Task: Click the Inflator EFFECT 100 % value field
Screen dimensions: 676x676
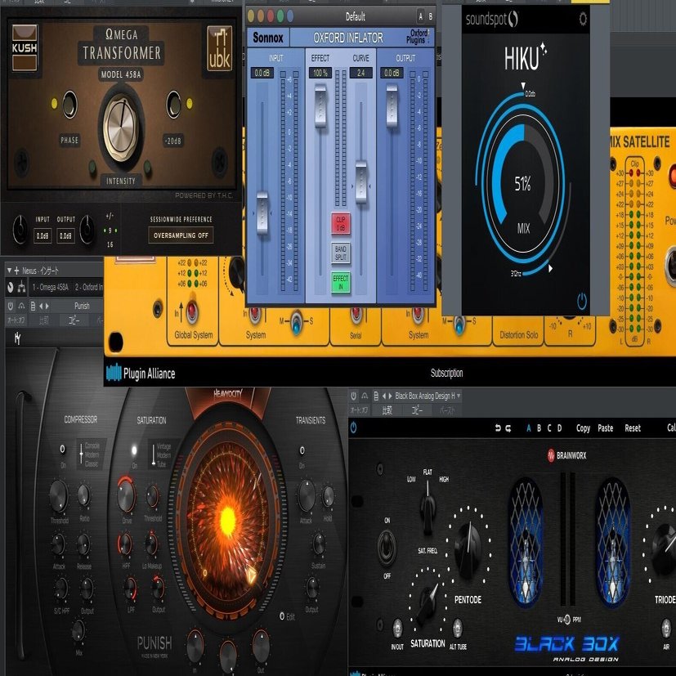Action: (320, 73)
